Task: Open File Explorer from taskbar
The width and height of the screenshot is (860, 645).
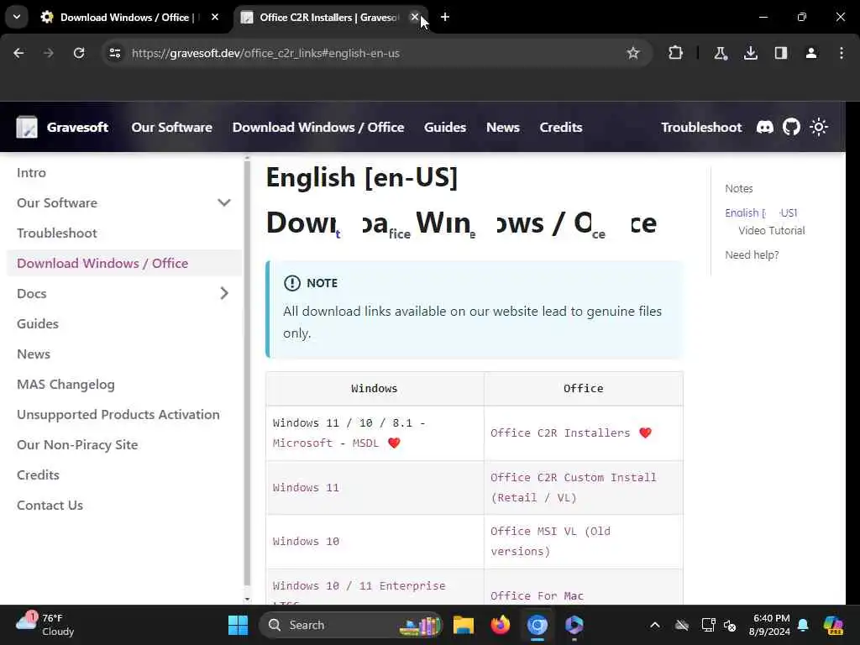Action: (x=464, y=625)
